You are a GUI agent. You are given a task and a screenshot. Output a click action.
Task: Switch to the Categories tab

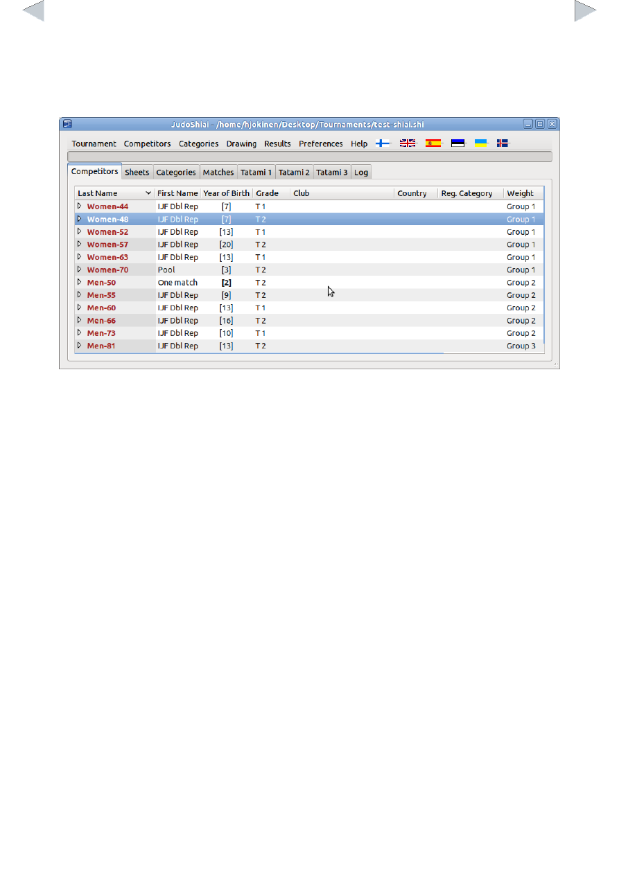click(176, 173)
